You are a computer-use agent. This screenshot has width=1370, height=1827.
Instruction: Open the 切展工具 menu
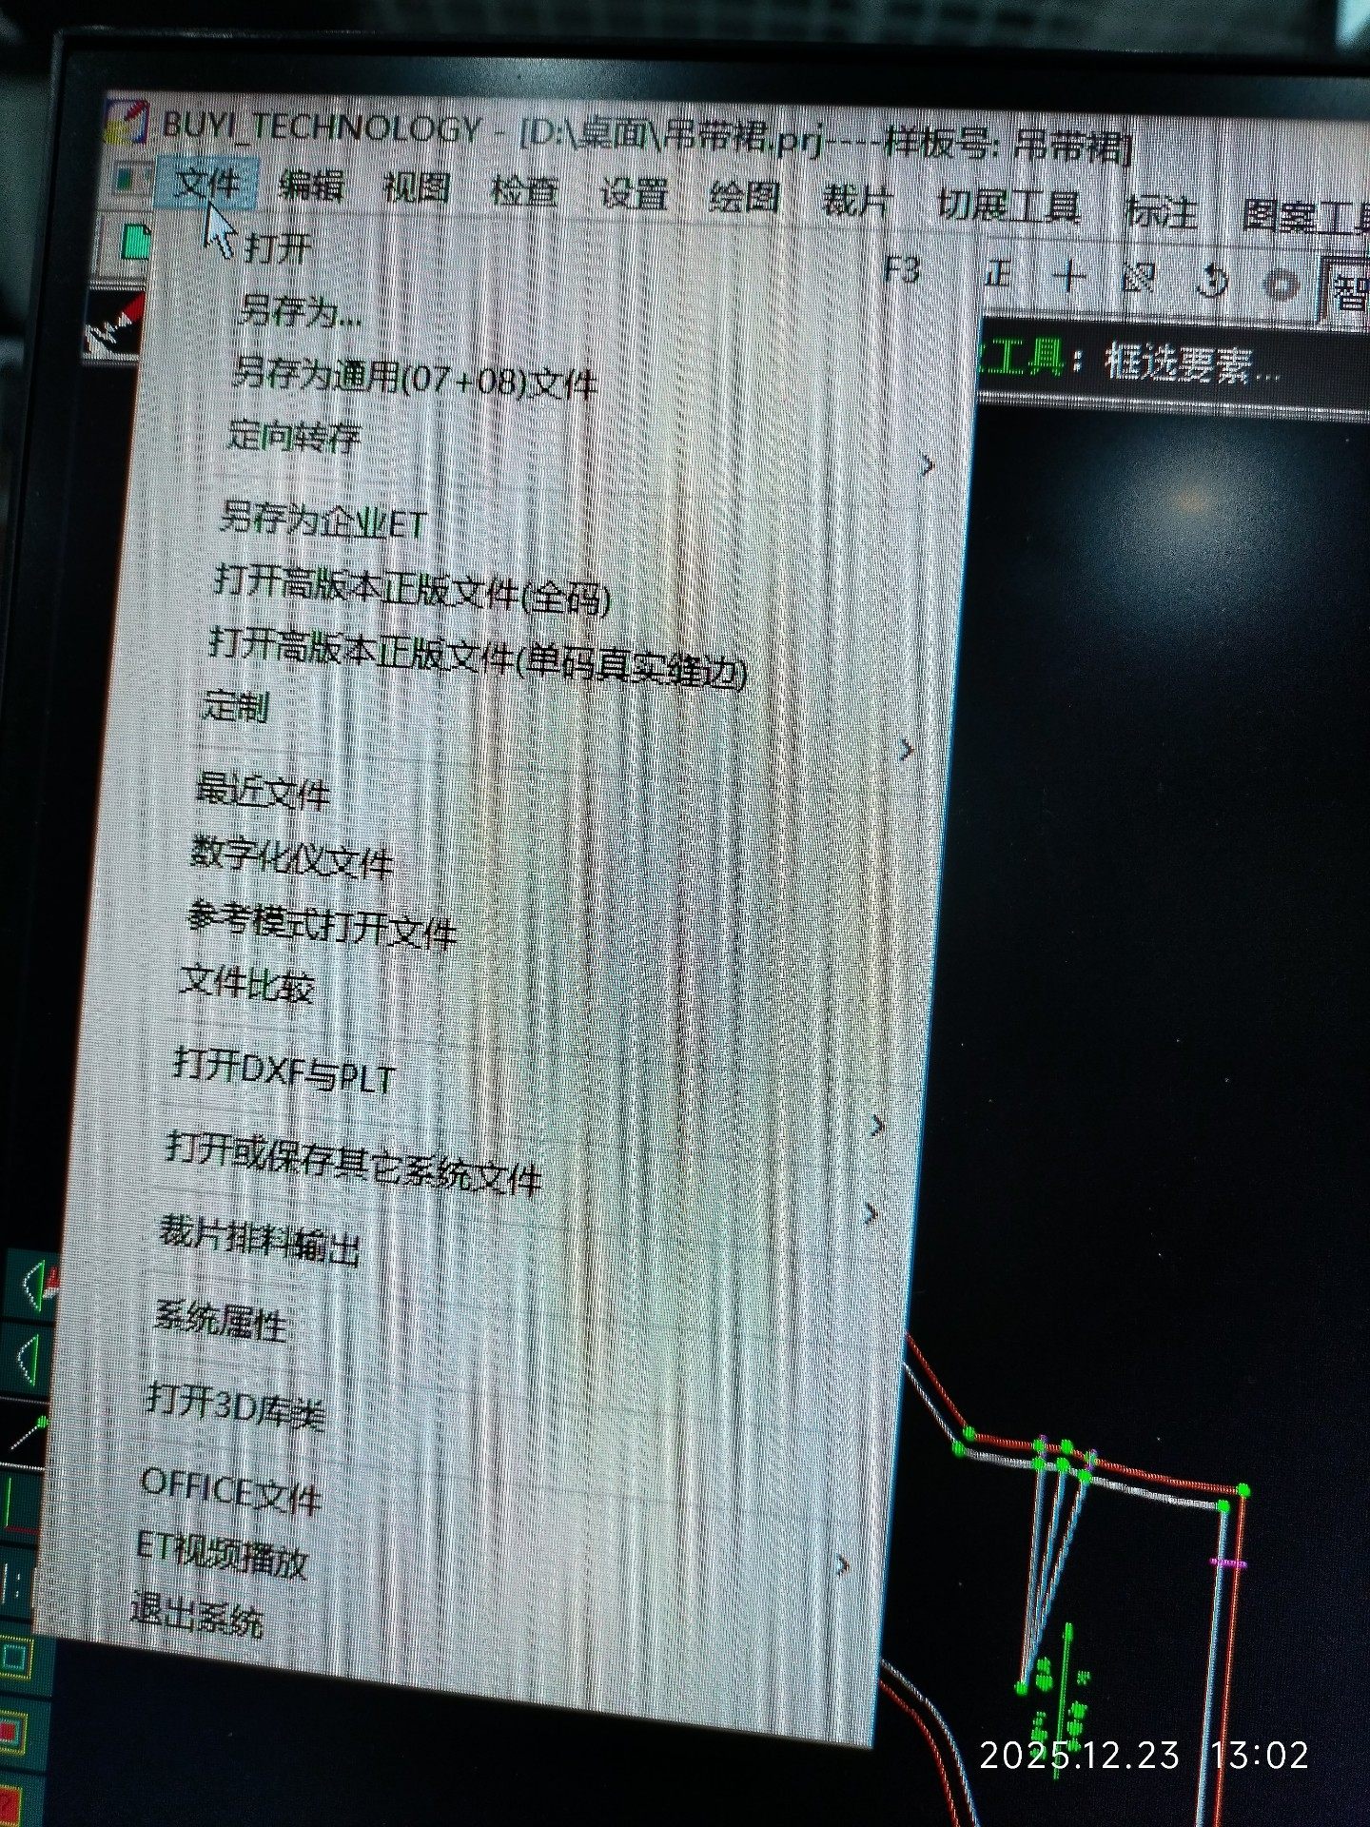coord(1008,206)
